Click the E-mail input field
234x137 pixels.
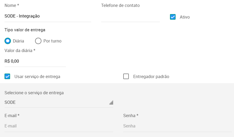click(x=59, y=126)
